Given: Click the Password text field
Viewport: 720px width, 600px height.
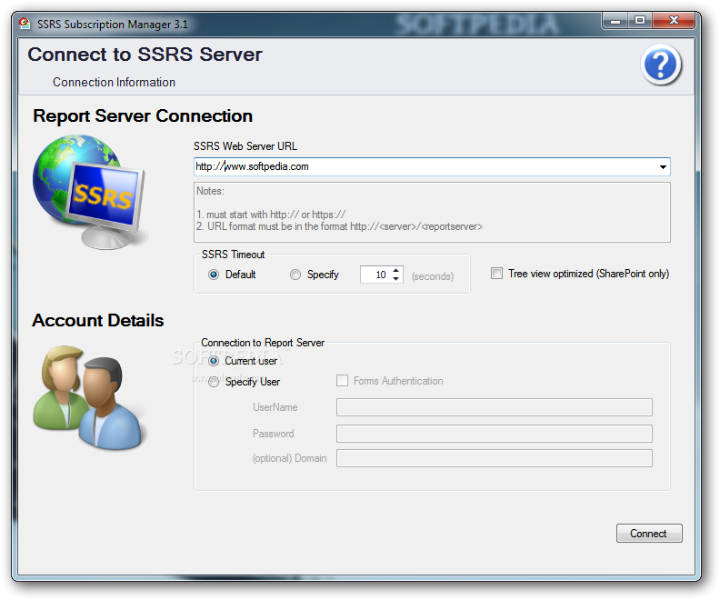Looking at the screenshot, I should pos(494,434).
